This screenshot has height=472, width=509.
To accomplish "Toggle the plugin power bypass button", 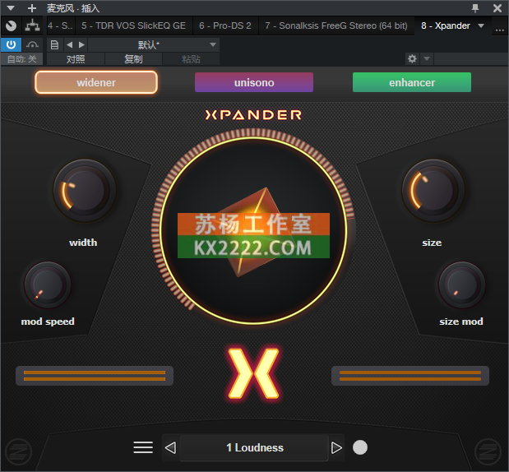I will 11,44.
